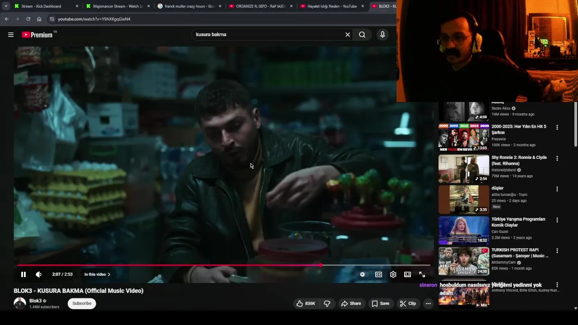This screenshot has height=325, width=578.
Task: Subscribe to the Blok3 channel
Action: click(x=82, y=303)
